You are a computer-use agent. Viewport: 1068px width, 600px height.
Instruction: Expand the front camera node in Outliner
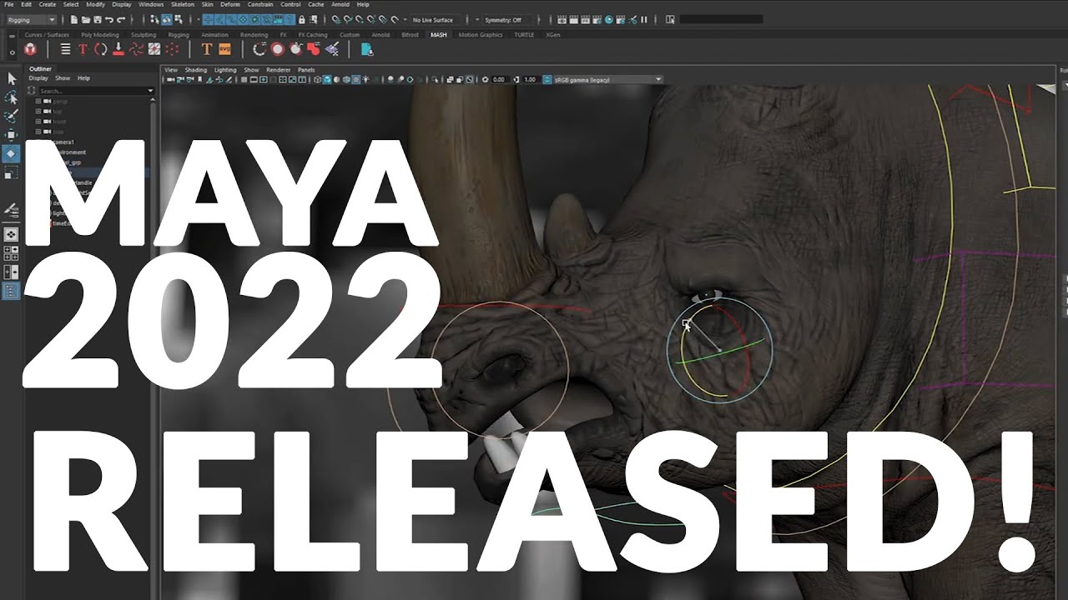(x=38, y=122)
